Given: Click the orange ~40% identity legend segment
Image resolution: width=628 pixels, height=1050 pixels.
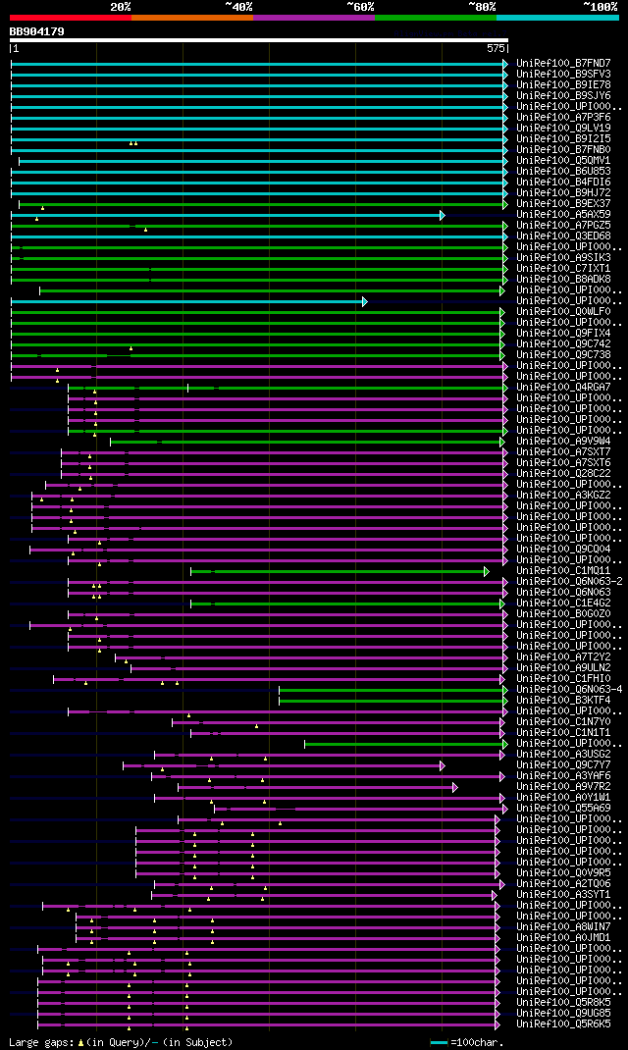Looking at the screenshot, I should (192, 18).
